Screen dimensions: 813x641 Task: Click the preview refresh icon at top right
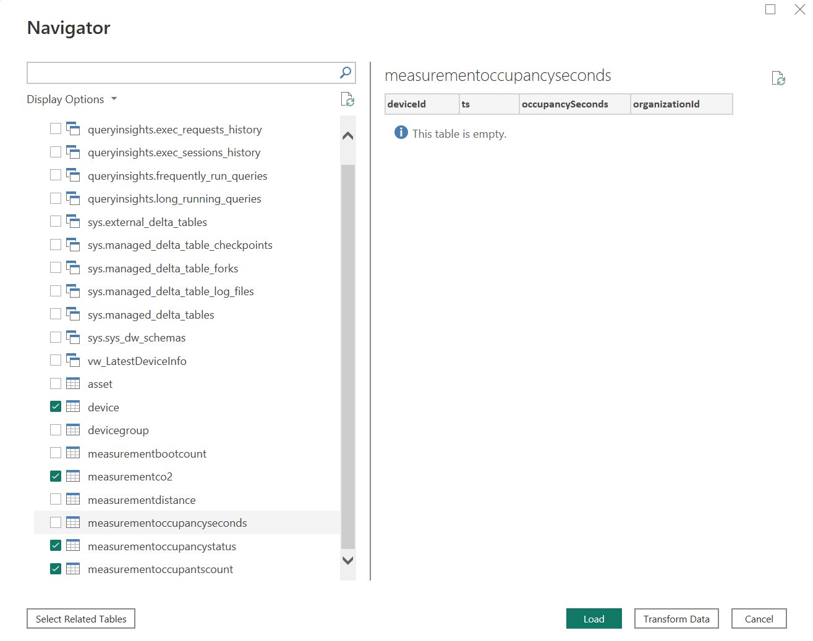click(x=778, y=78)
